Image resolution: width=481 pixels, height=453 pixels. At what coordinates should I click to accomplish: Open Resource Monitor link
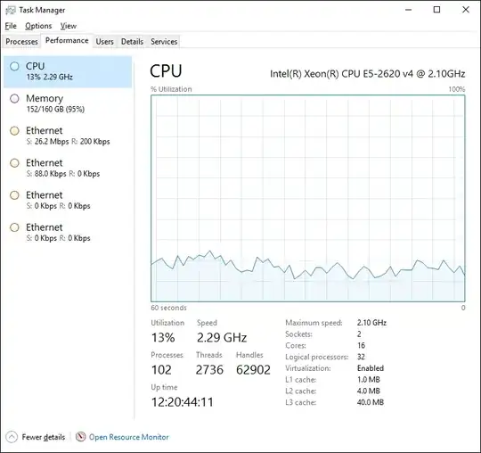[x=129, y=437]
